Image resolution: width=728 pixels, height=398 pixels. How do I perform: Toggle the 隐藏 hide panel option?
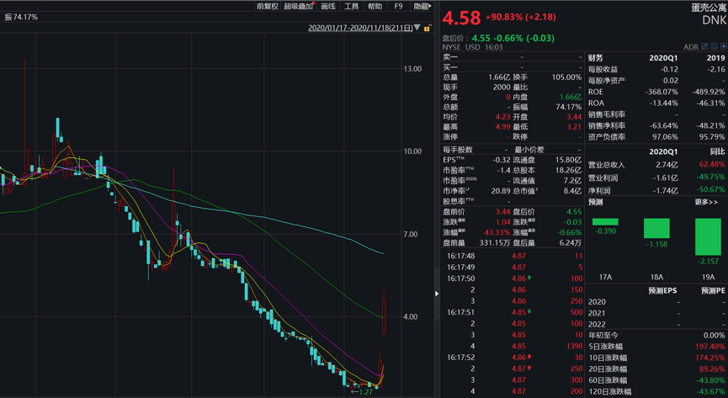422,6
